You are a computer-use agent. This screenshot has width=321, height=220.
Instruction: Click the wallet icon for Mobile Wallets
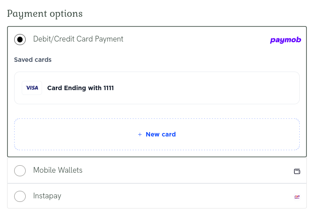(297, 171)
